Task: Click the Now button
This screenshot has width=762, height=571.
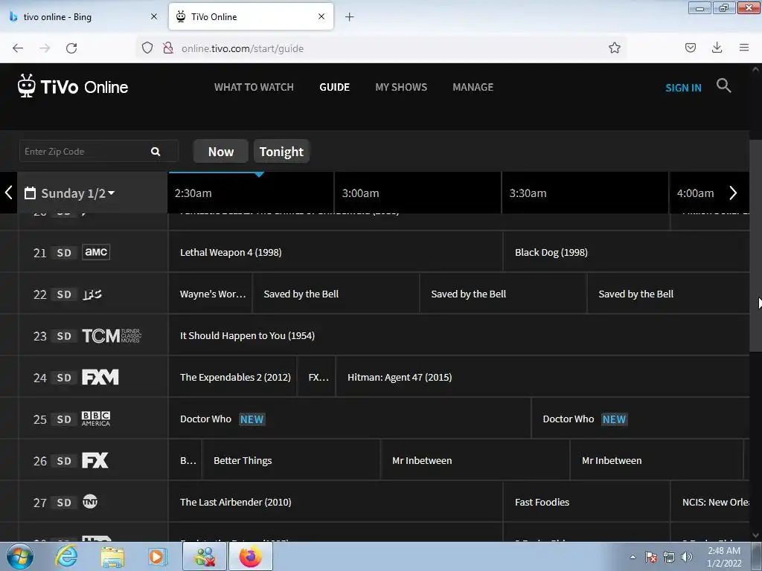Action: [x=221, y=152]
